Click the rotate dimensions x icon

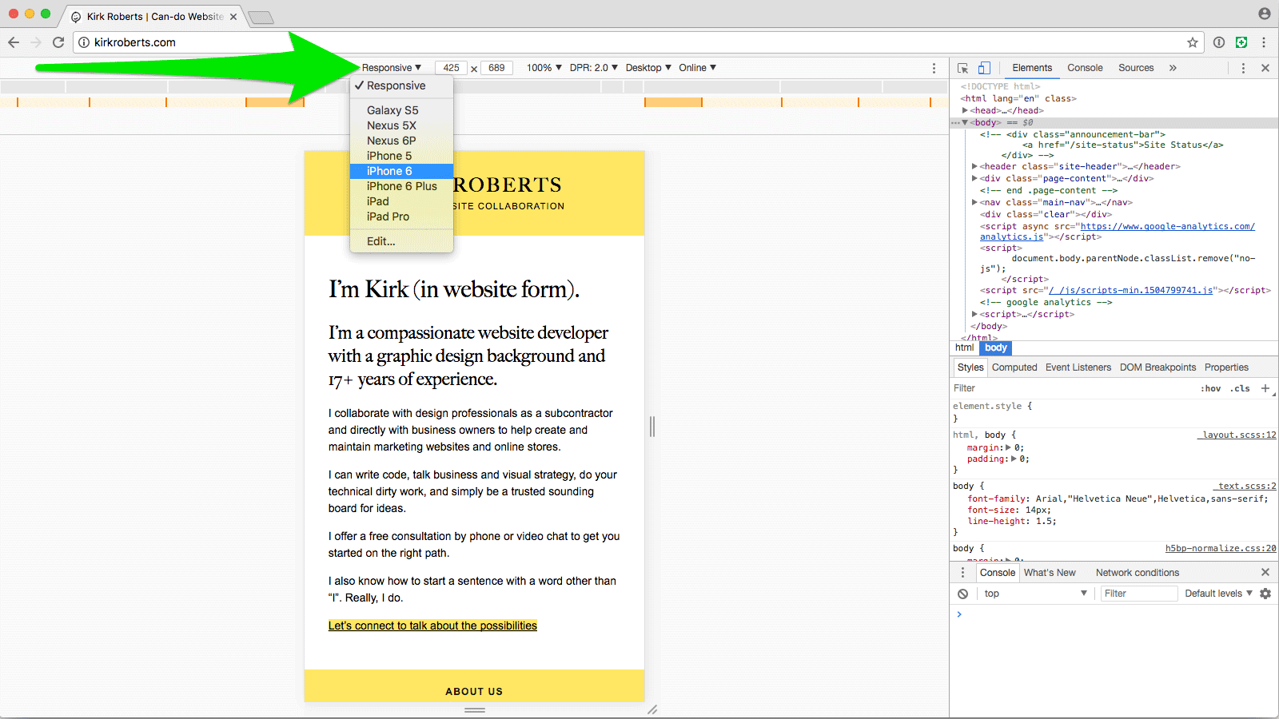(x=474, y=69)
